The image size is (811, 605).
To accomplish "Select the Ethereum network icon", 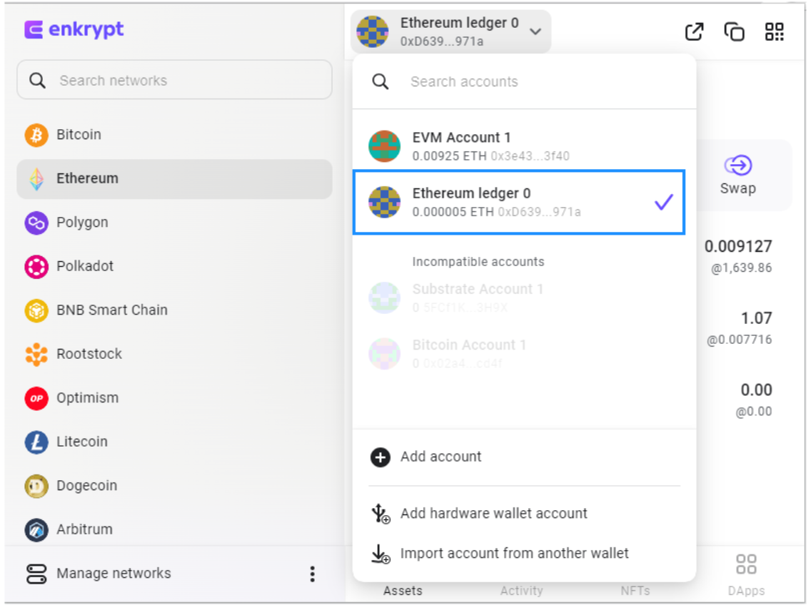I will tap(36, 179).
